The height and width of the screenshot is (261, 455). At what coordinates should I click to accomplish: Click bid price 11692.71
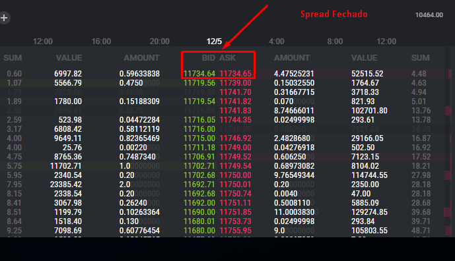199,185
